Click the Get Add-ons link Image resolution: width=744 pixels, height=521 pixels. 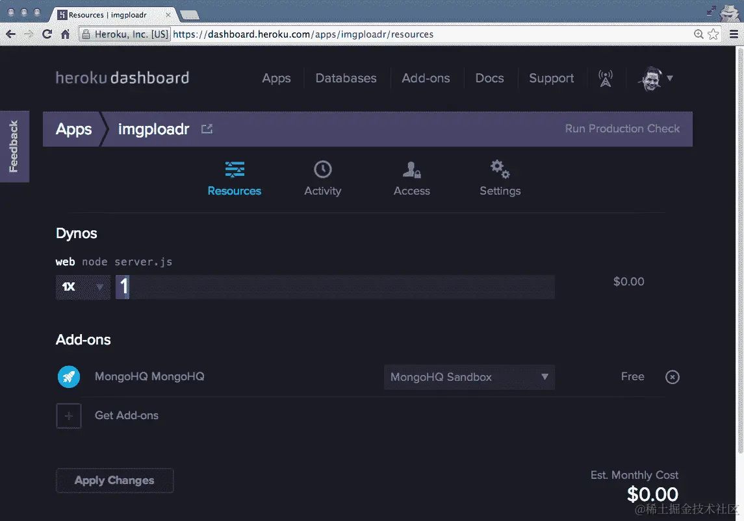pos(127,415)
